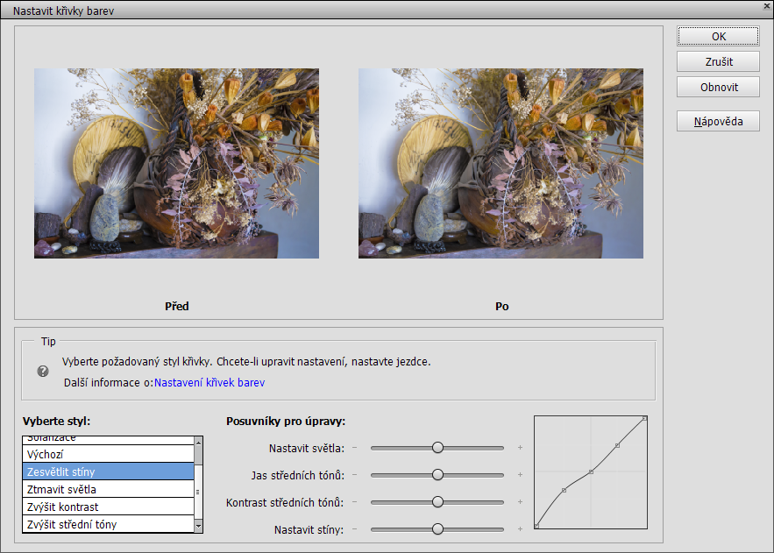This screenshot has width=774, height=553.
Task: Reset settings with the Obnovit button
Action: tap(718, 88)
